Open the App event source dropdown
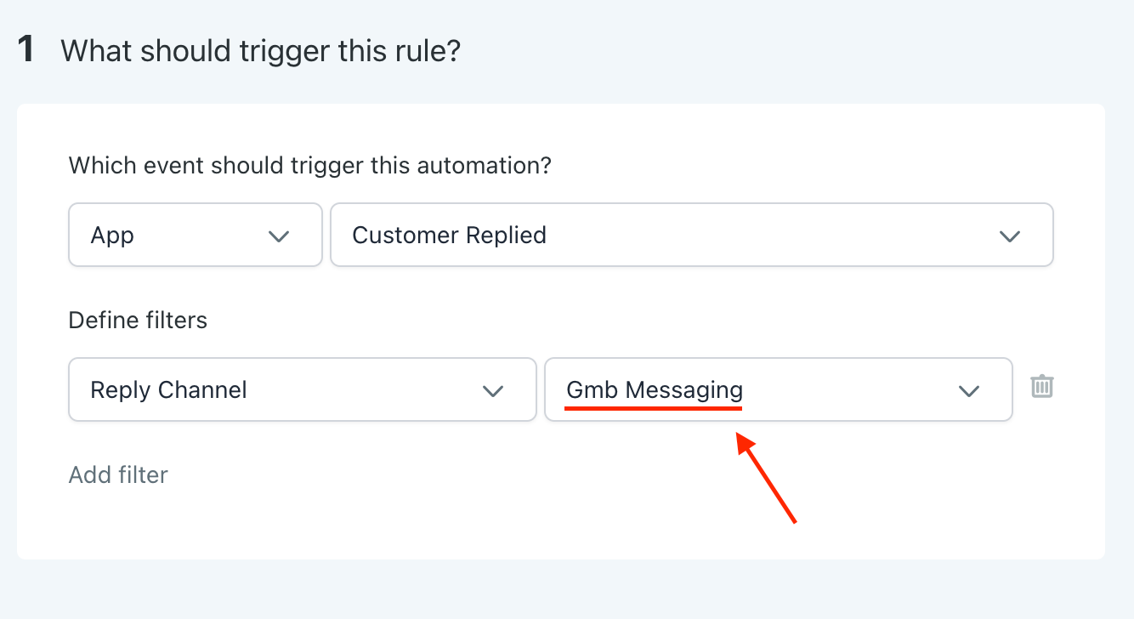 pyautogui.click(x=195, y=235)
